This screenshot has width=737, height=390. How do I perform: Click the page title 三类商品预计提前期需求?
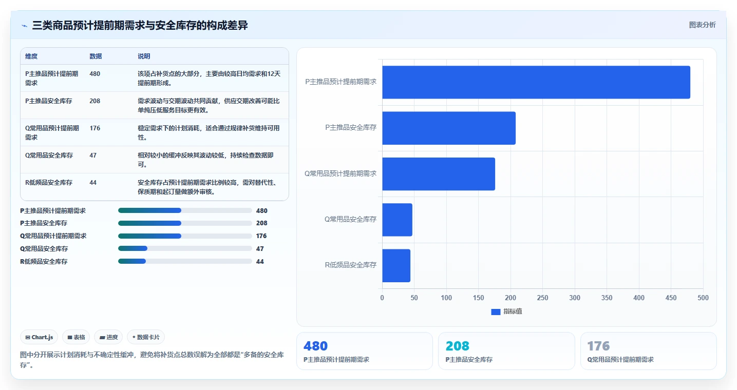click(x=140, y=25)
